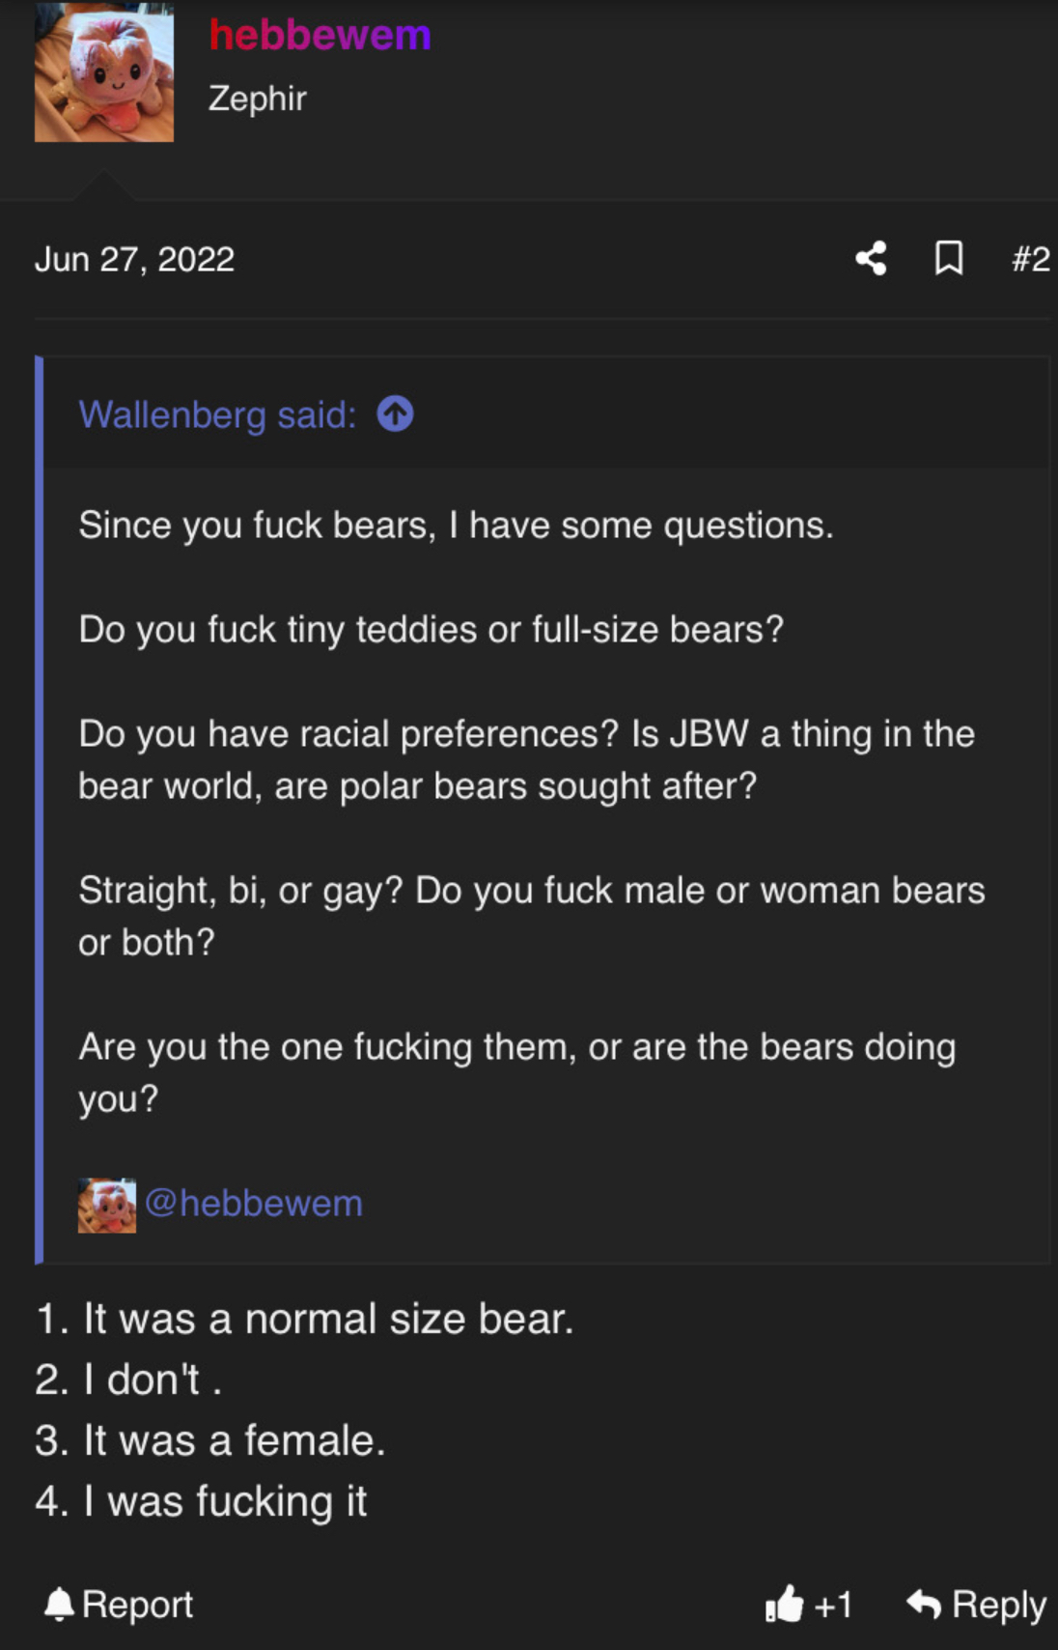Click the Report text link
This screenshot has width=1058, height=1650.
[x=137, y=1605]
